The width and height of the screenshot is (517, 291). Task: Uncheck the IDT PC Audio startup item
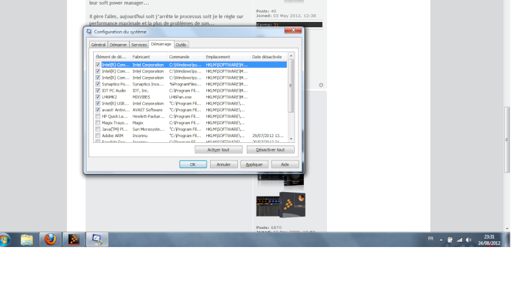click(x=98, y=91)
